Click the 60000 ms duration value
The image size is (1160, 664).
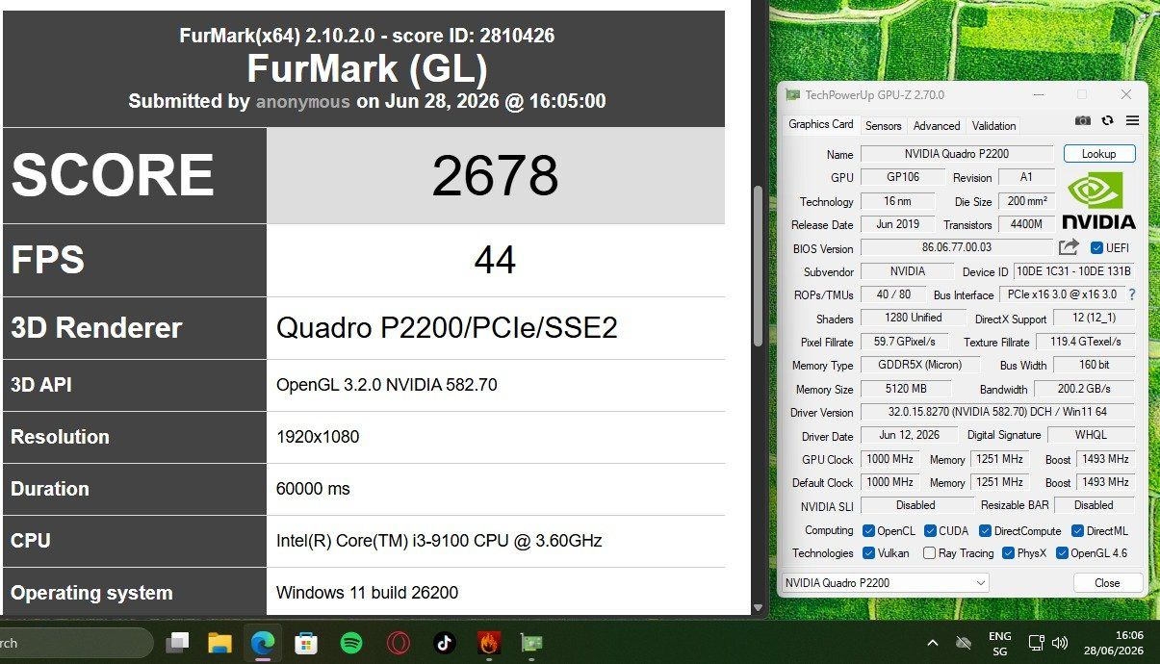313,489
